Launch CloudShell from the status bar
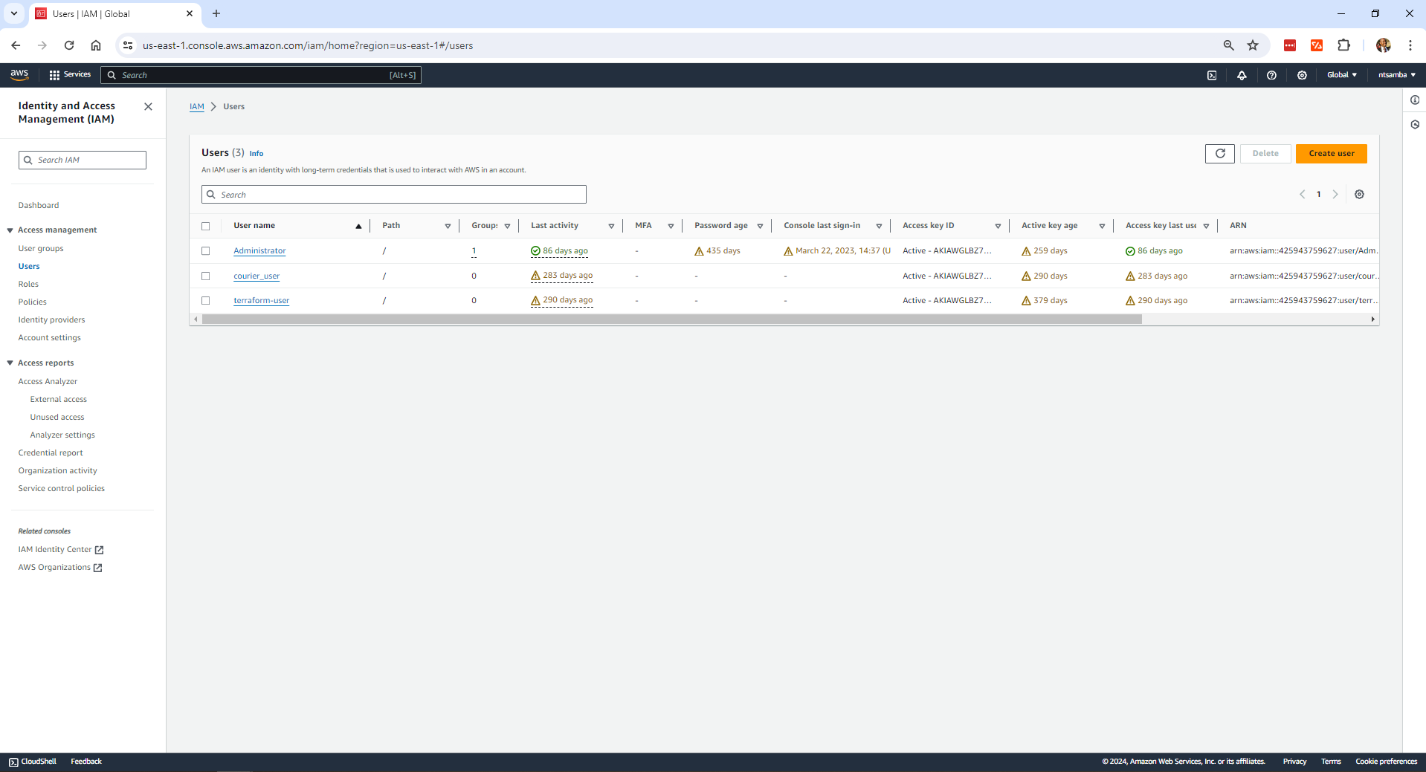Viewport: 1426px width, 772px height. (x=32, y=761)
